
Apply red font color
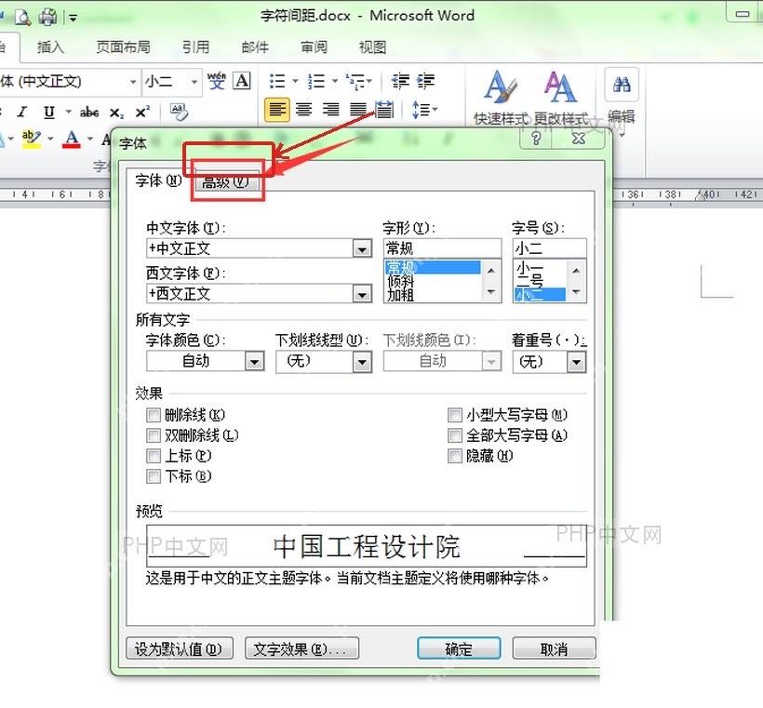pos(72,140)
